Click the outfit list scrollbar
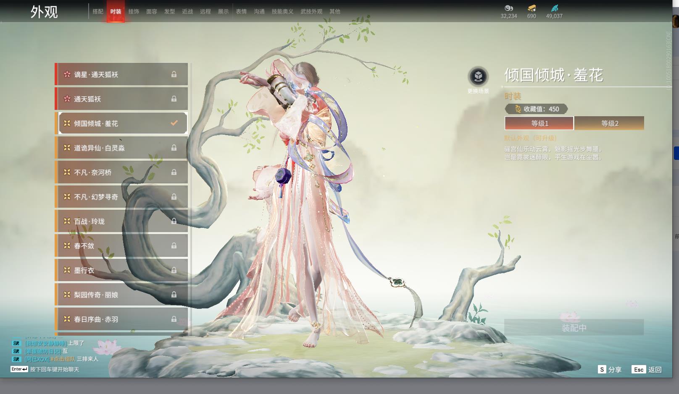The width and height of the screenshot is (679, 394). pos(191,199)
